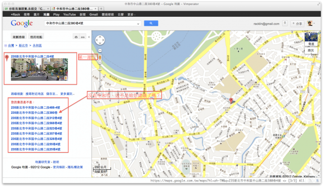
Task: Click the link chain icon in the left panel
Action: point(83,37)
